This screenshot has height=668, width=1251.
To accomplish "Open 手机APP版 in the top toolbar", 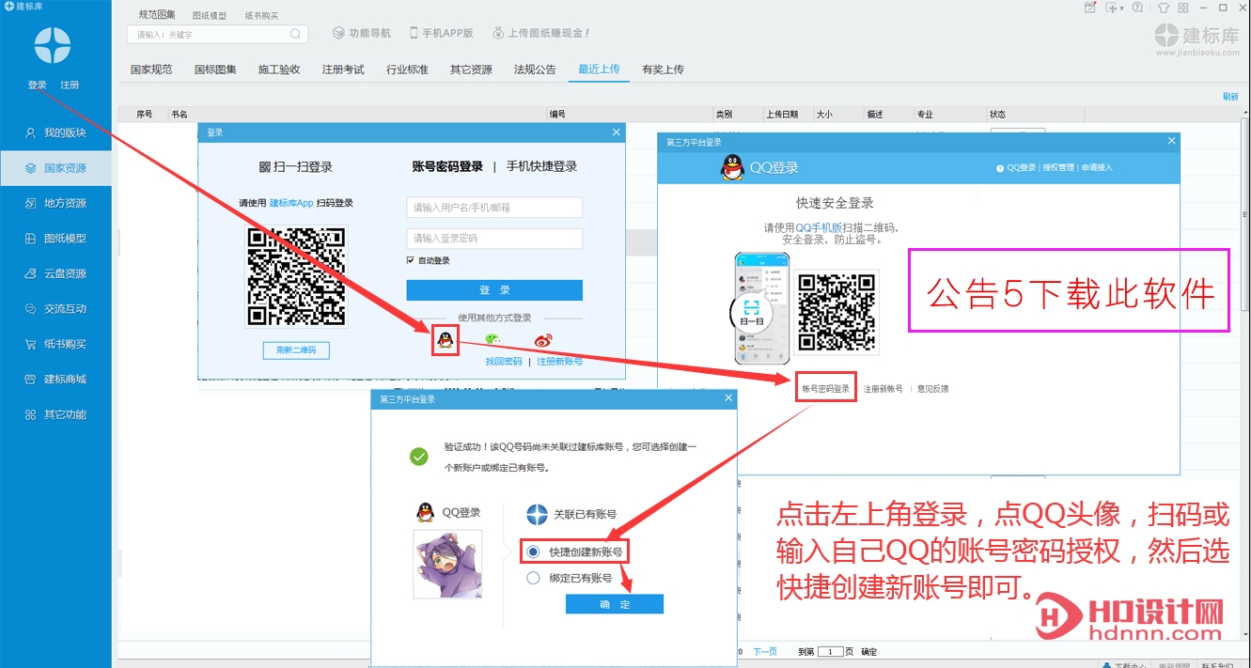I will pos(440,33).
